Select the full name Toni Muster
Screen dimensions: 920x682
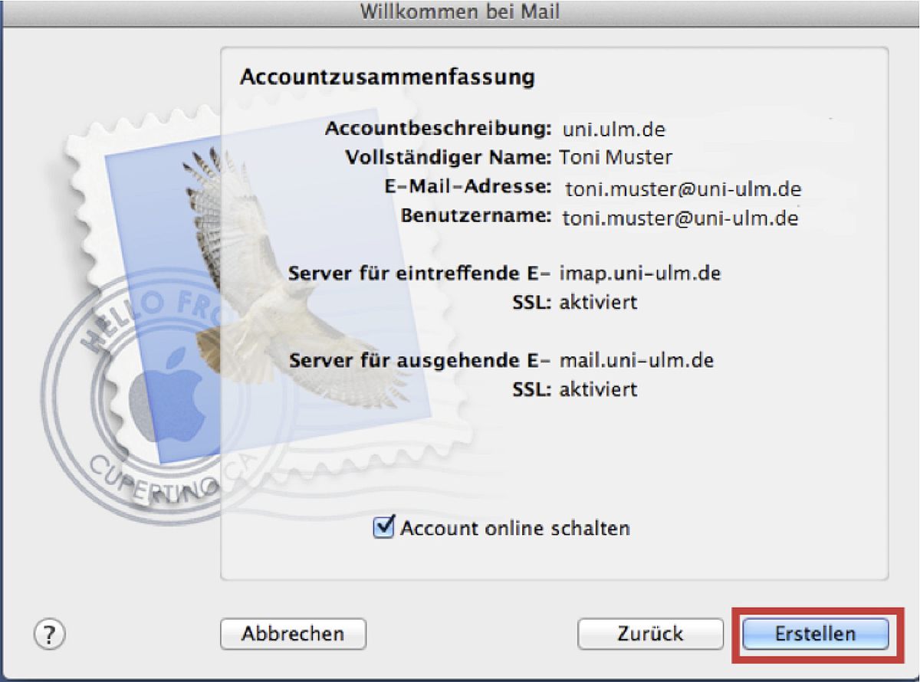(614, 158)
